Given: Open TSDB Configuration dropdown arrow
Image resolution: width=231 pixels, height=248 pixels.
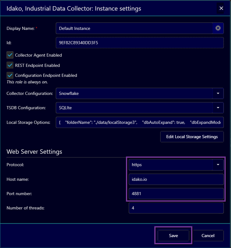Looking at the screenshot, I should 218,108.
